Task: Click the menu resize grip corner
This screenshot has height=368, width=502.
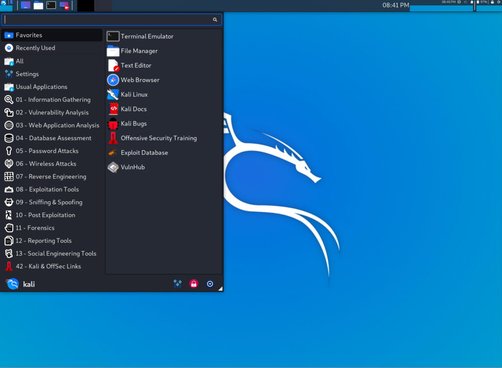Action: pyautogui.click(x=220, y=289)
